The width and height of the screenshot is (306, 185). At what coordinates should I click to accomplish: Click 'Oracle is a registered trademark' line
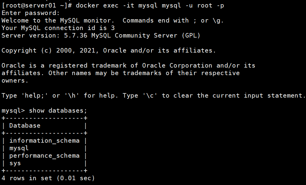point(128,65)
